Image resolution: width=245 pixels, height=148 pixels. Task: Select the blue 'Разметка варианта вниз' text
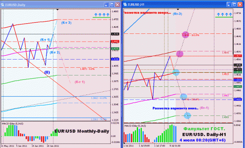(x=176, y=108)
